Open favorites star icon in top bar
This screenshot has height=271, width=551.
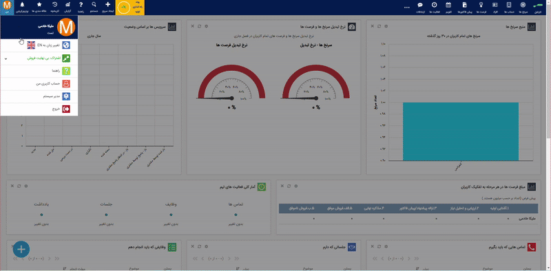point(39,5)
